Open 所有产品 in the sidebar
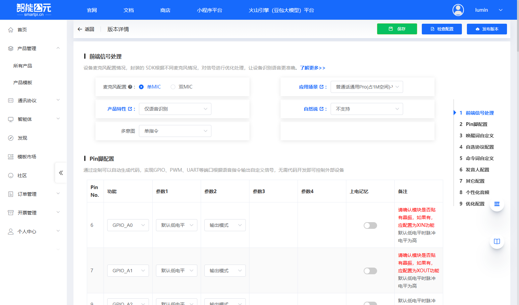The height and width of the screenshot is (305, 519). click(23, 66)
